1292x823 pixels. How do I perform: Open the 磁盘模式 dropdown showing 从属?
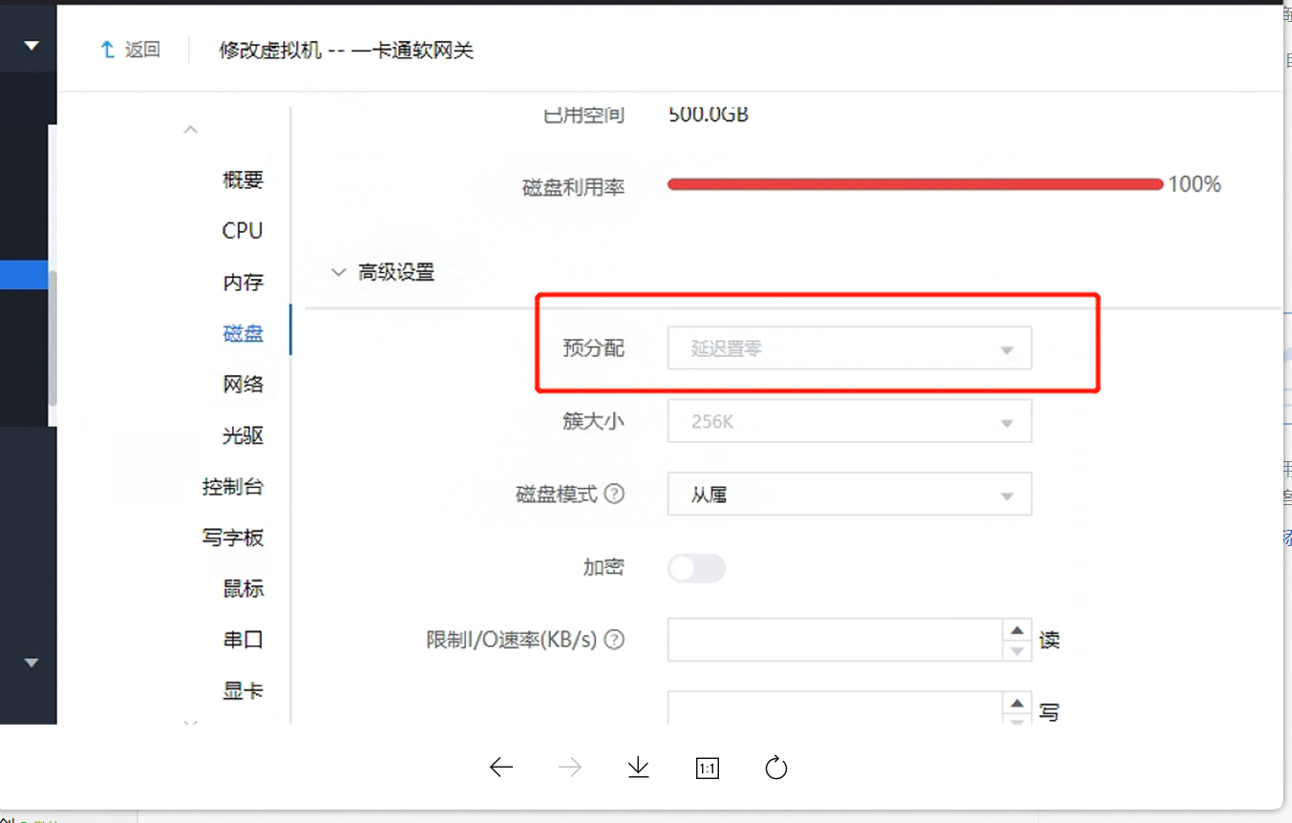point(850,495)
